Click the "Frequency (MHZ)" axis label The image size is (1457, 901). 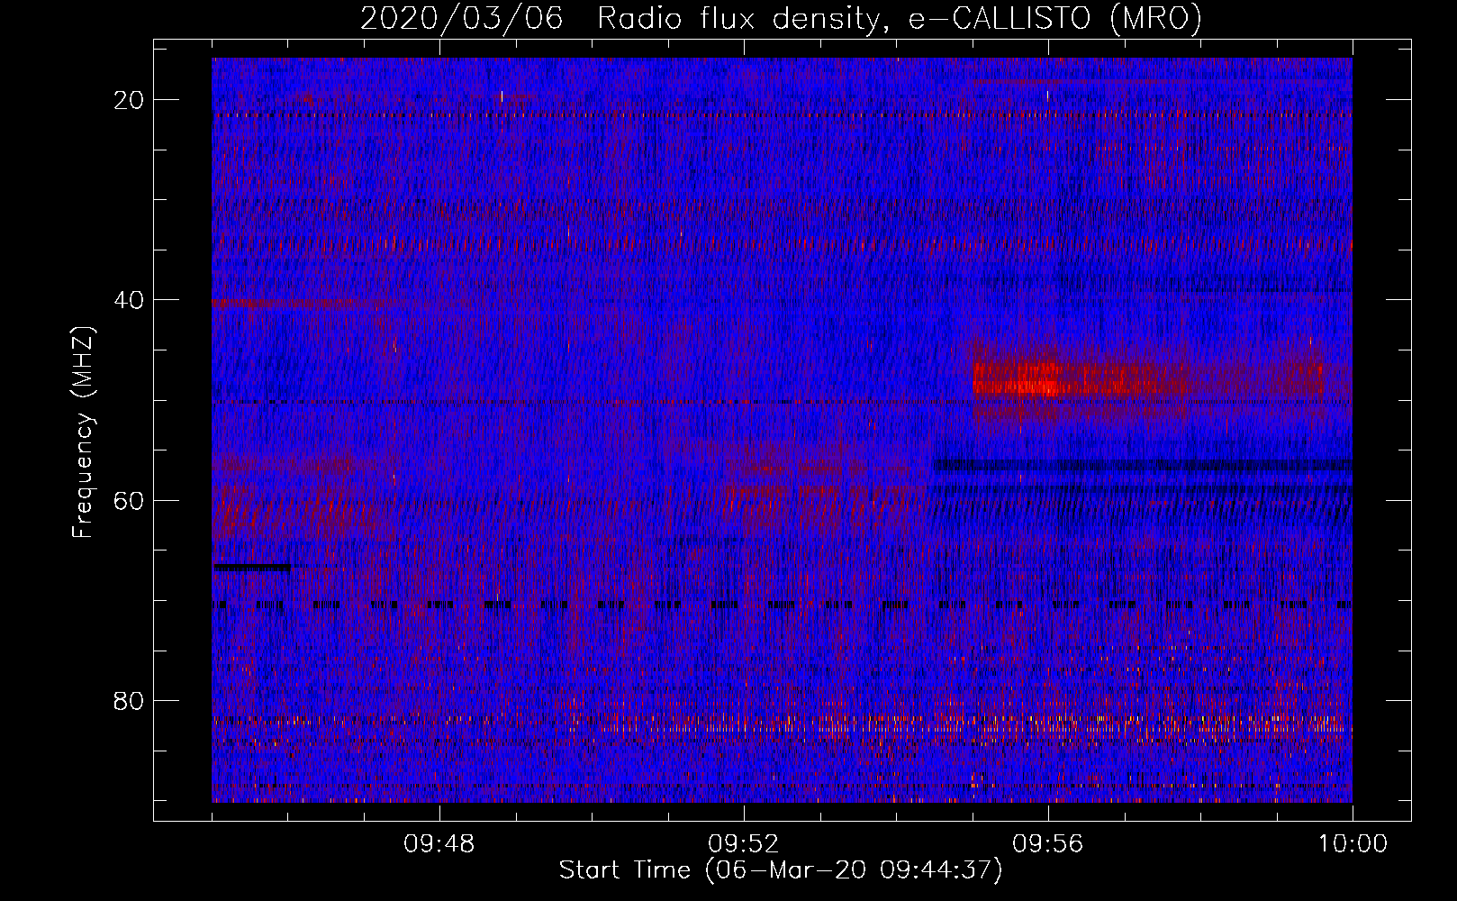pyautogui.click(x=83, y=432)
